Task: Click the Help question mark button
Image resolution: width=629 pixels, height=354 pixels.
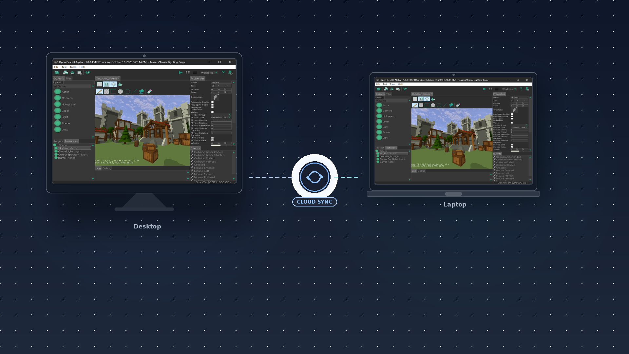Action: pyautogui.click(x=223, y=73)
